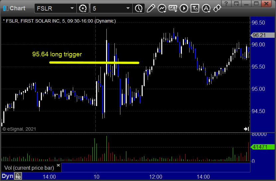The image size is (276, 181).
Task: Click the 94.50 price axis label
Action: pos(258,111)
